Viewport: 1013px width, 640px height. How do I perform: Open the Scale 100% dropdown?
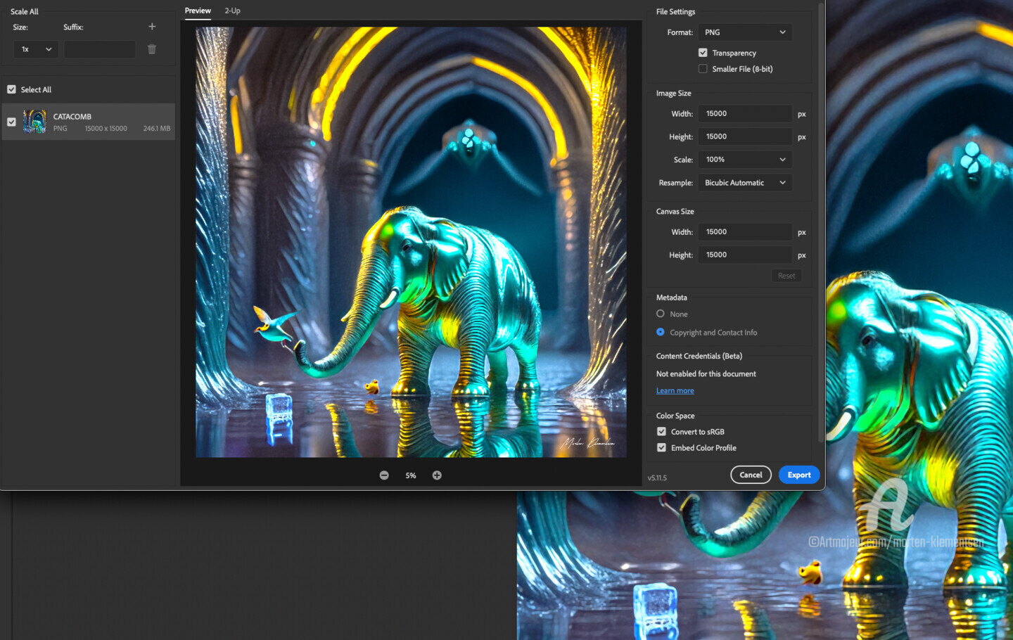pyautogui.click(x=745, y=160)
